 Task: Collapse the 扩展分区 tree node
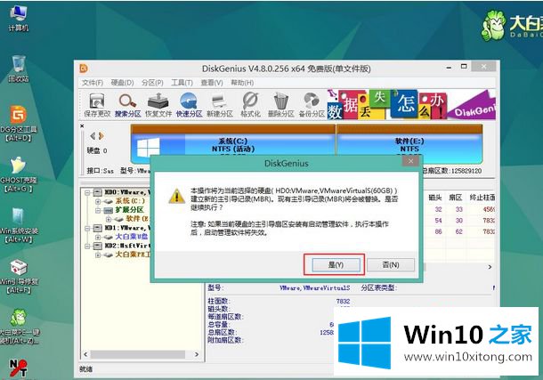coord(98,210)
